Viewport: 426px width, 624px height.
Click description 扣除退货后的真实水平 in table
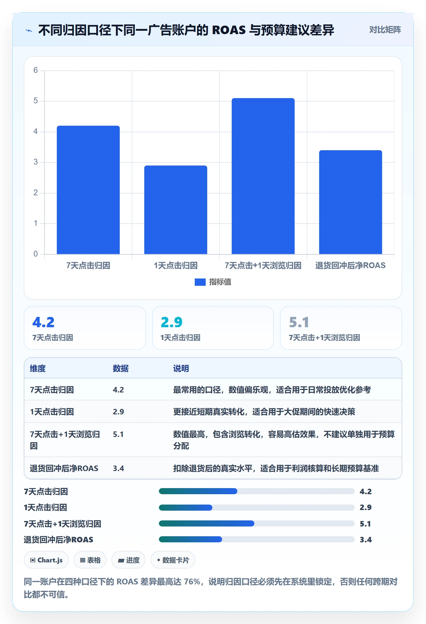coord(276,468)
